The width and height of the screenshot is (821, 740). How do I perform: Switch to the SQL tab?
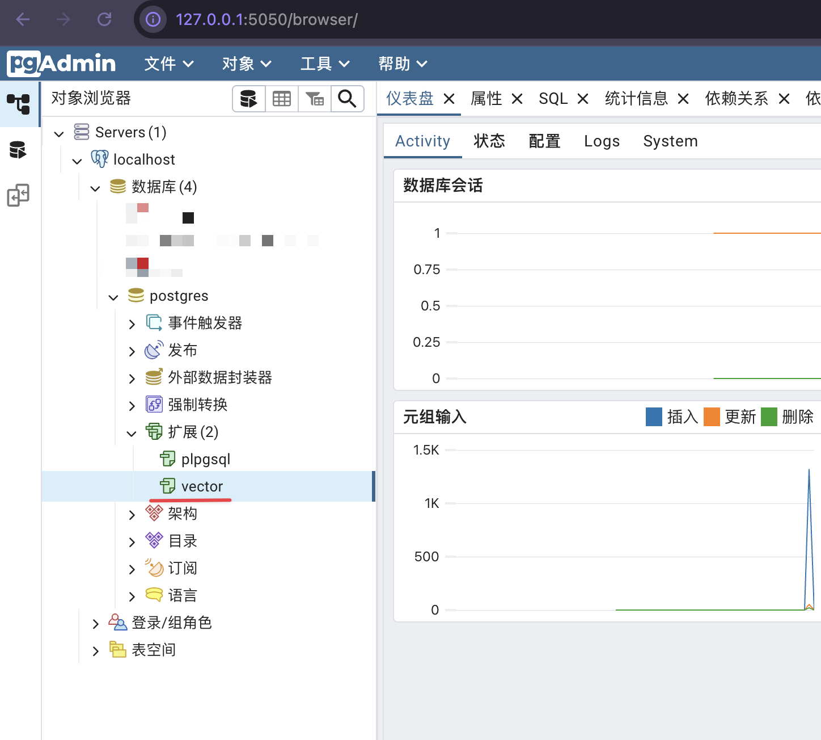(x=553, y=99)
